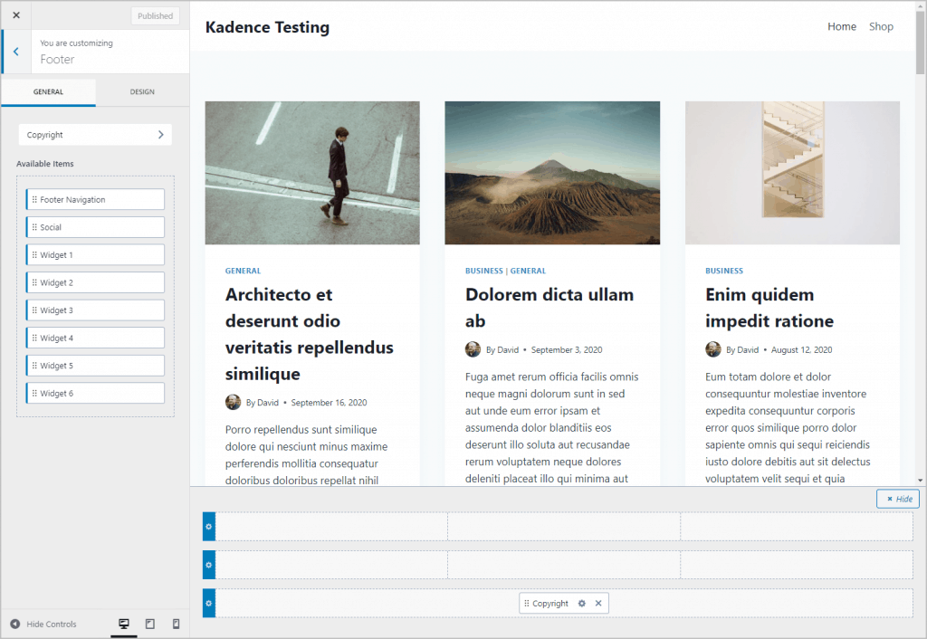Switch to the GENERAL tab
Screen dimensions: 927x639
click(x=47, y=91)
